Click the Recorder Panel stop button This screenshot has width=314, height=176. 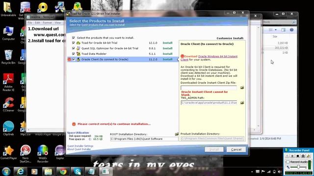[298, 155]
